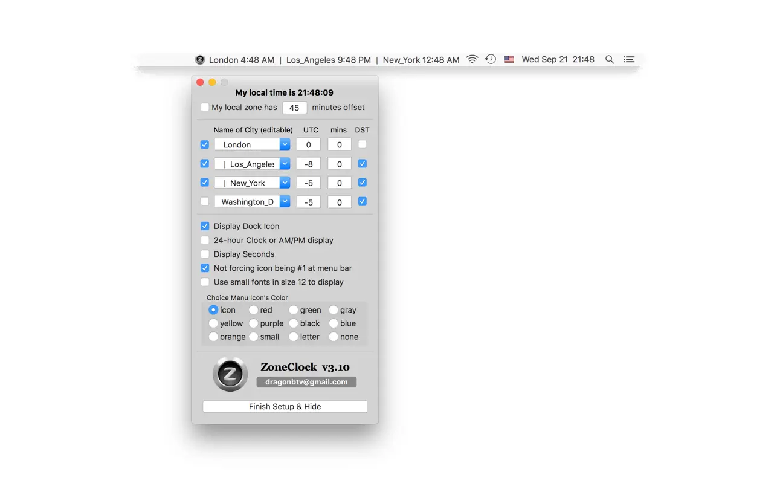
Task: Toggle 24-hour Clock or AM/PM display
Action: point(205,241)
